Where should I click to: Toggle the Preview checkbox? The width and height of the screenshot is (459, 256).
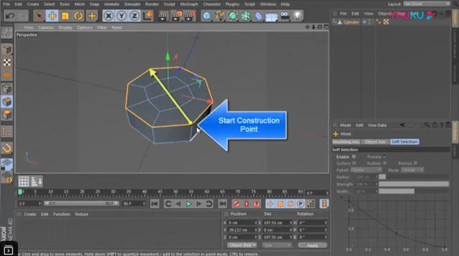[x=385, y=156]
